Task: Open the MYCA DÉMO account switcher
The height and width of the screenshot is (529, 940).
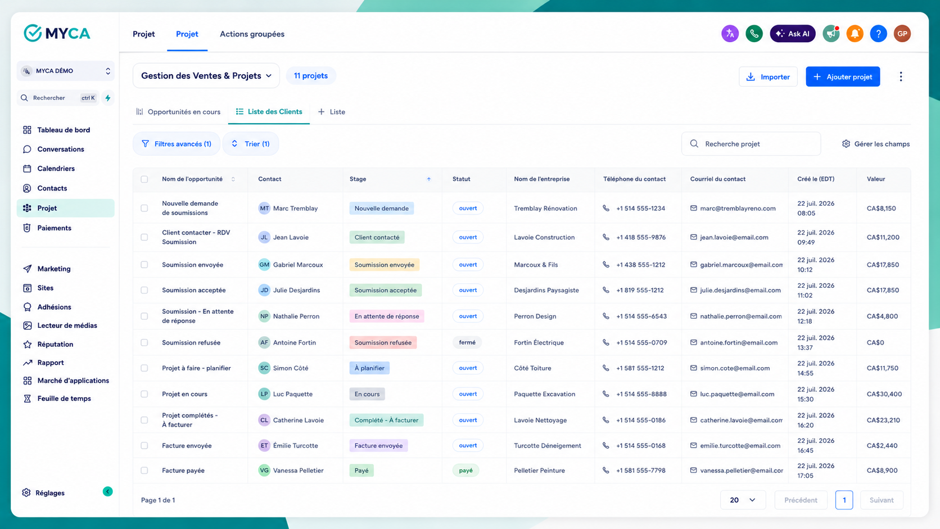Action: coord(65,71)
